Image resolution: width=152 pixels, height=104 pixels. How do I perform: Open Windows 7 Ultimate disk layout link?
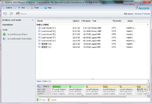(142, 14)
